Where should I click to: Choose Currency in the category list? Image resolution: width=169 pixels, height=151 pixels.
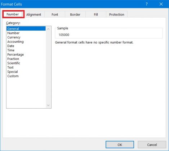point(14,37)
